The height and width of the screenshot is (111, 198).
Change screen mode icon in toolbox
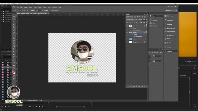[14, 79]
